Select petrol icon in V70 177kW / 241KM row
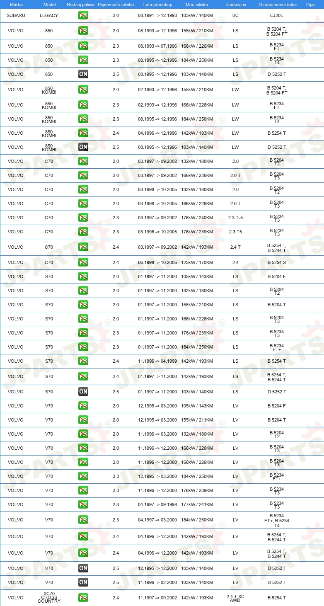 point(83,504)
